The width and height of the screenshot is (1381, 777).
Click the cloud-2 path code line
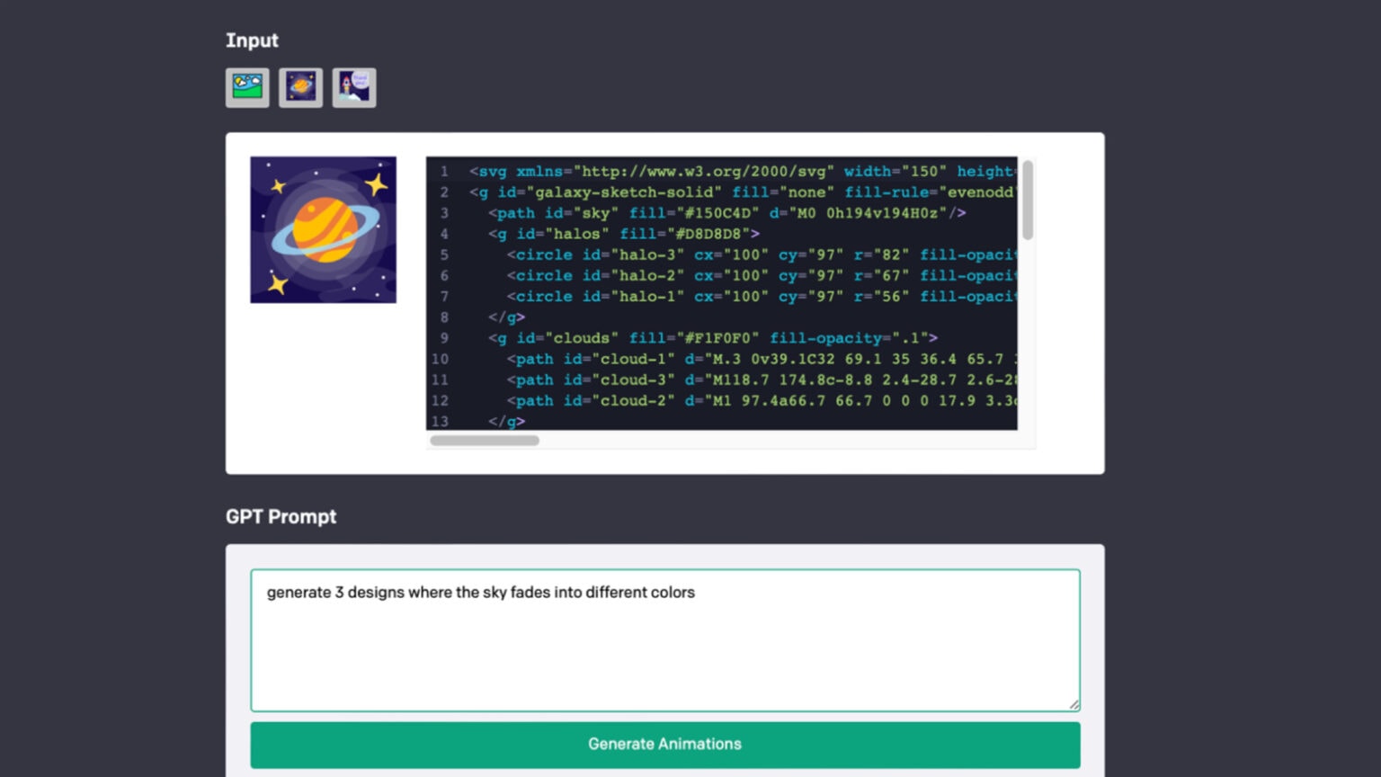click(x=719, y=400)
